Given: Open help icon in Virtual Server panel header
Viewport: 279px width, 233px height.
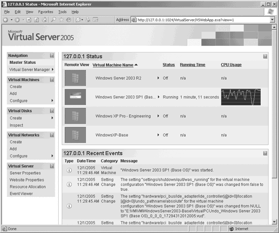Looking at the screenshot, I should [x=52, y=166].
